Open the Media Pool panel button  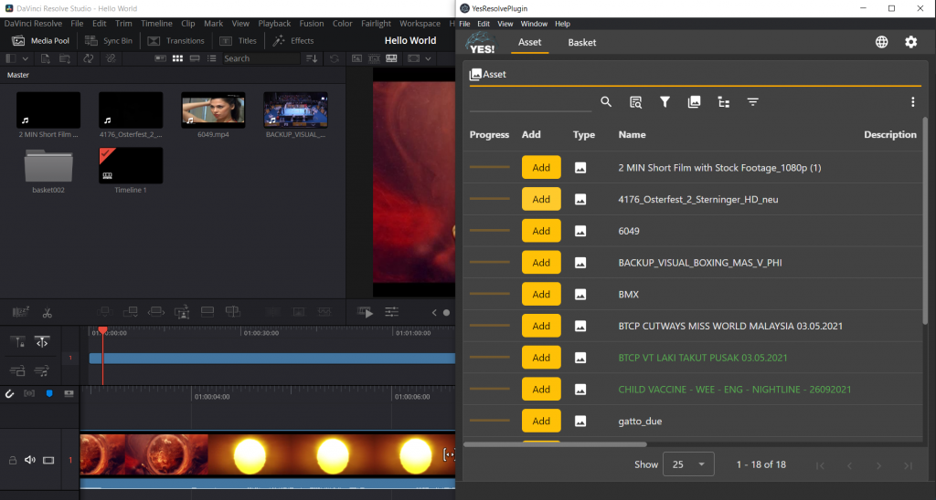click(41, 40)
